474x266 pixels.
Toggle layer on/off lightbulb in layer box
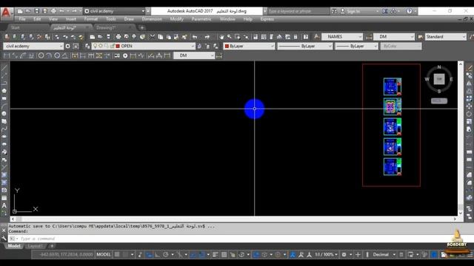[x=95, y=46]
